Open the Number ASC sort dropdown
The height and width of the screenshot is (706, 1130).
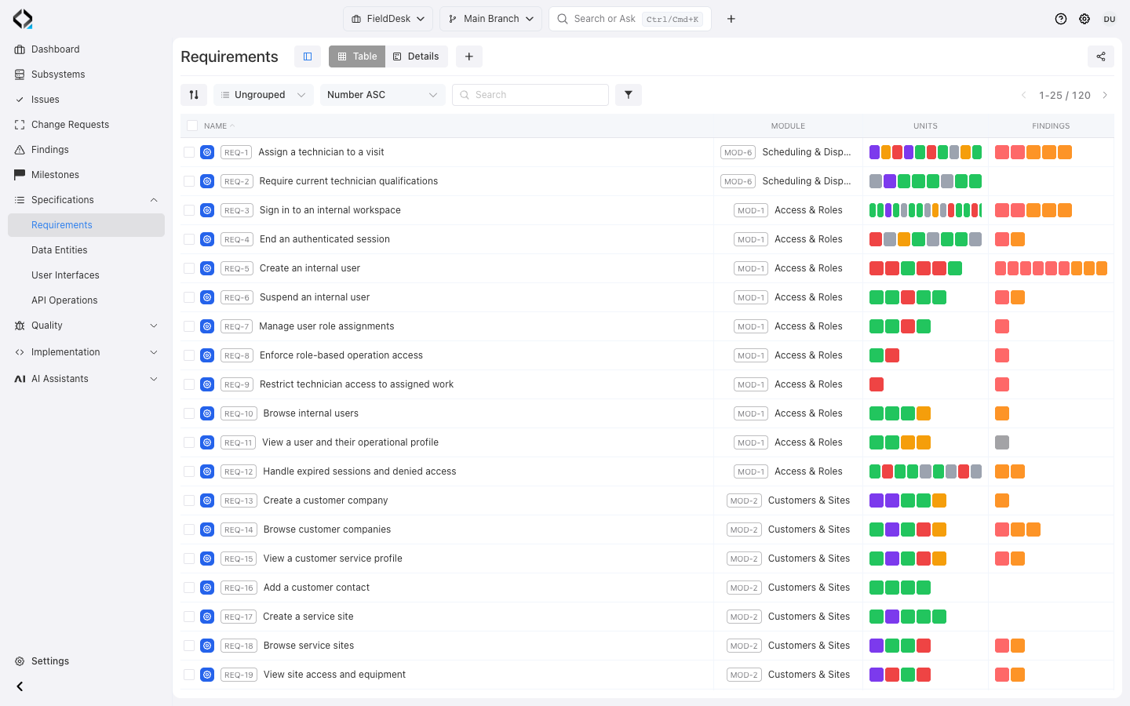click(x=383, y=95)
